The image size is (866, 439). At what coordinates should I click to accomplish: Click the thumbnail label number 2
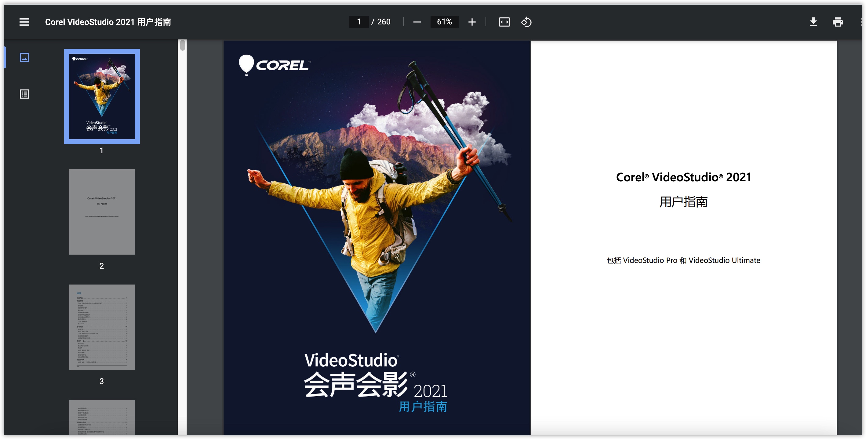click(x=101, y=266)
